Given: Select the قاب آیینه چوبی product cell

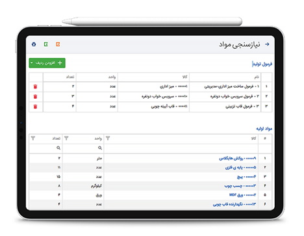Looking at the screenshot, I should click(x=153, y=107).
